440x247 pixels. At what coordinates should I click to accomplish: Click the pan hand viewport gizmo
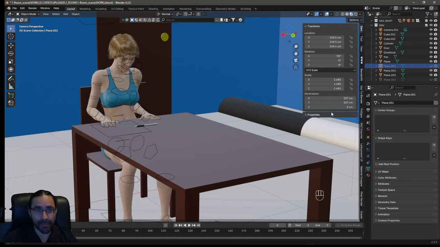[296, 54]
